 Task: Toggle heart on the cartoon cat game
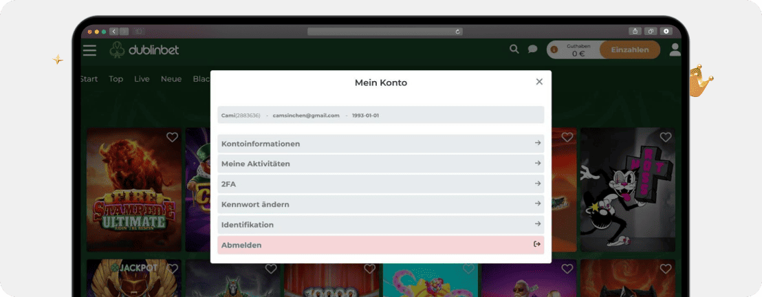pyautogui.click(x=665, y=137)
